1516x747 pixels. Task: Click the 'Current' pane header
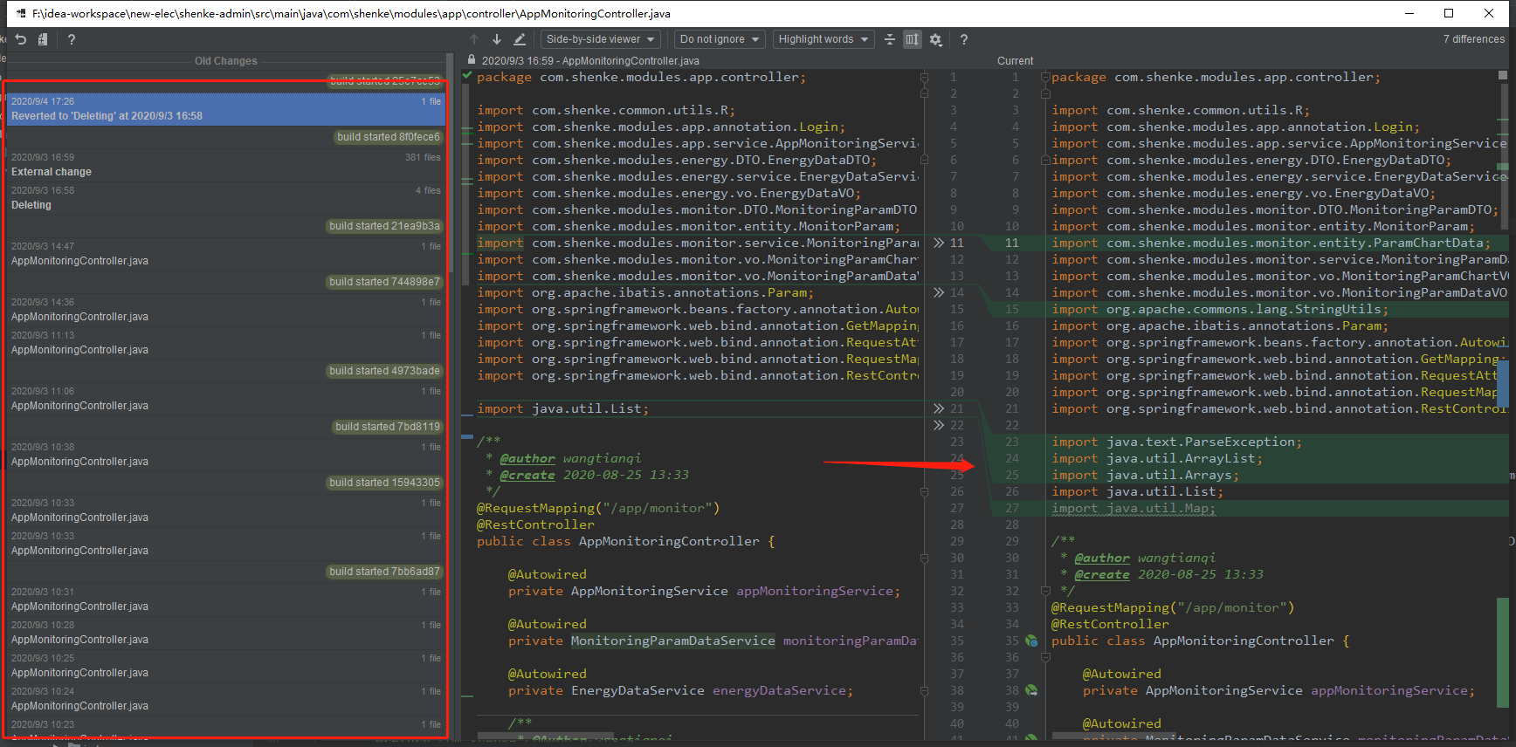(x=1015, y=61)
